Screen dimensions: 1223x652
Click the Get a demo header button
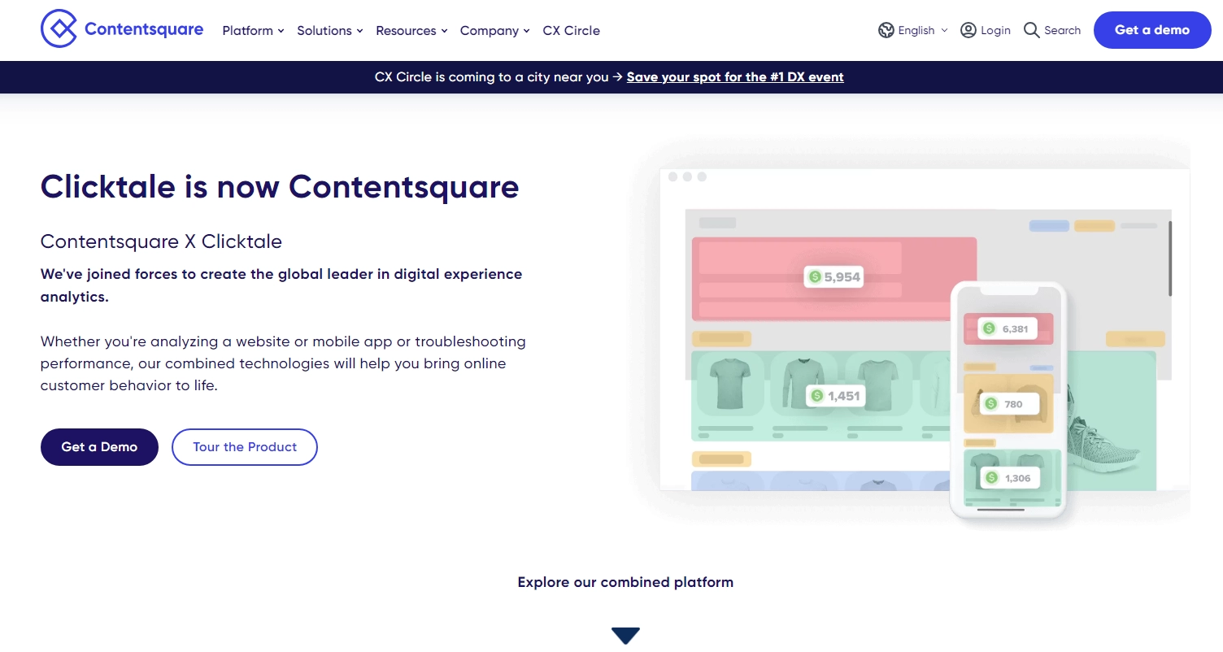1151,30
